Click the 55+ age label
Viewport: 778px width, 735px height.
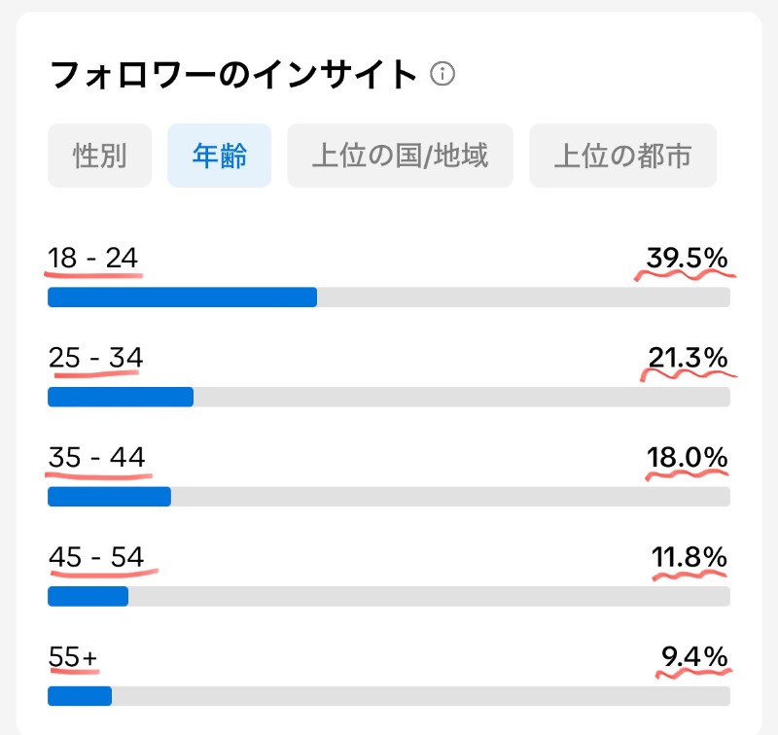pyautogui.click(x=73, y=657)
